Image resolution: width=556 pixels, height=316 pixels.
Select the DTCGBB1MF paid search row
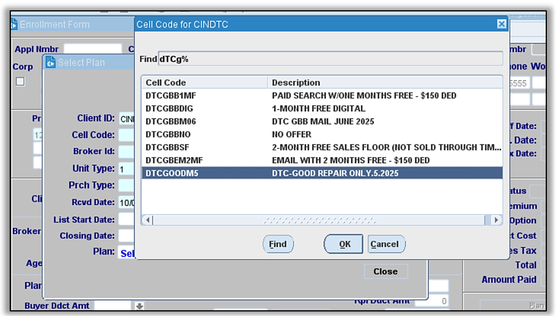coord(322,95)
